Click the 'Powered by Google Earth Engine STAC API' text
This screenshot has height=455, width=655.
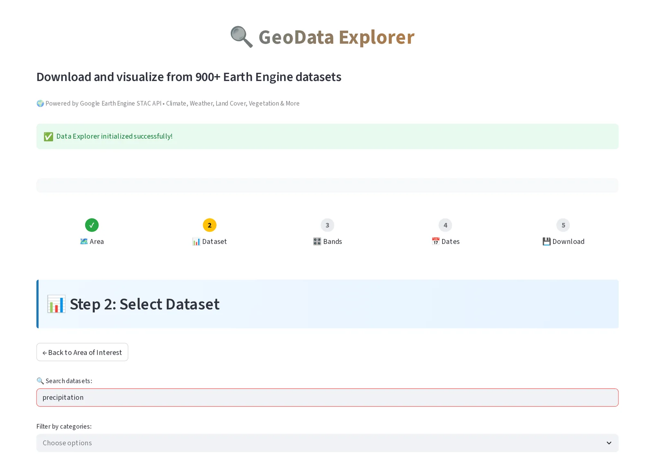pos(103,103)
